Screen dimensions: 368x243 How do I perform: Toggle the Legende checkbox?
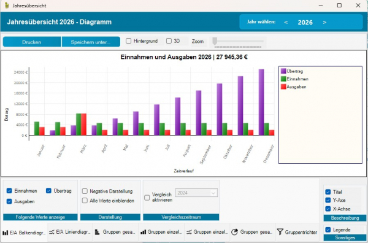(x=328, y=229)
